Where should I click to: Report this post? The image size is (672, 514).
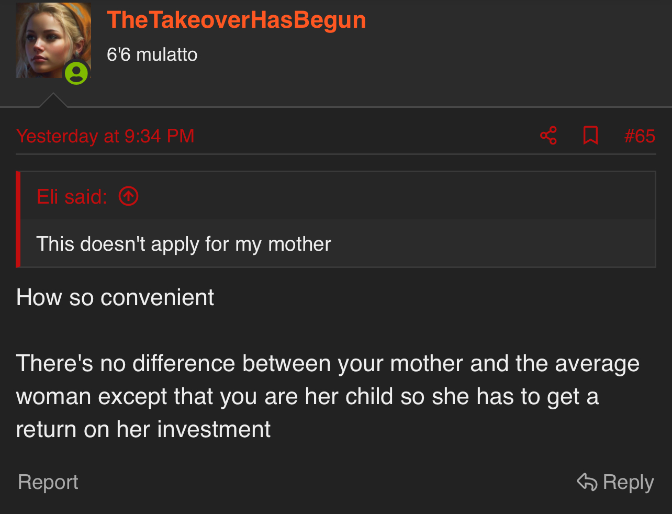pyautogui.click(x=48, y=482)
